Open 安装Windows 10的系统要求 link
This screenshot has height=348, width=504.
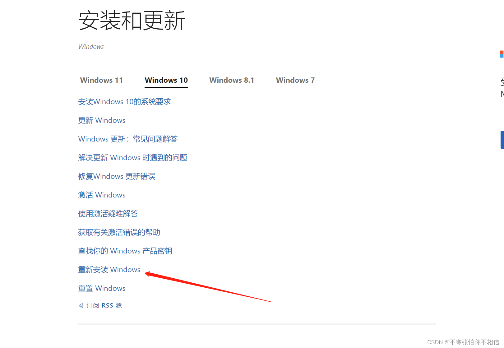tap(124, 102)
